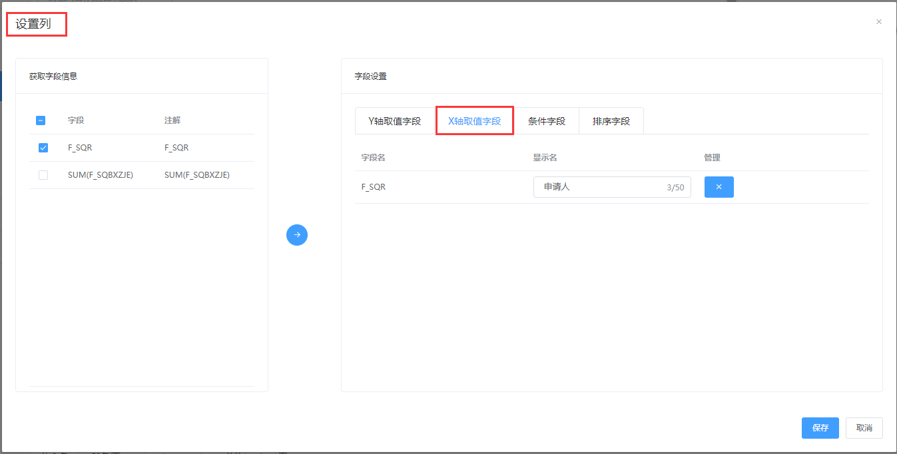Close the 设置列 dialog with the top-right X
The width and height of the screenshot is (897, 454).
[x=878, y=22]
